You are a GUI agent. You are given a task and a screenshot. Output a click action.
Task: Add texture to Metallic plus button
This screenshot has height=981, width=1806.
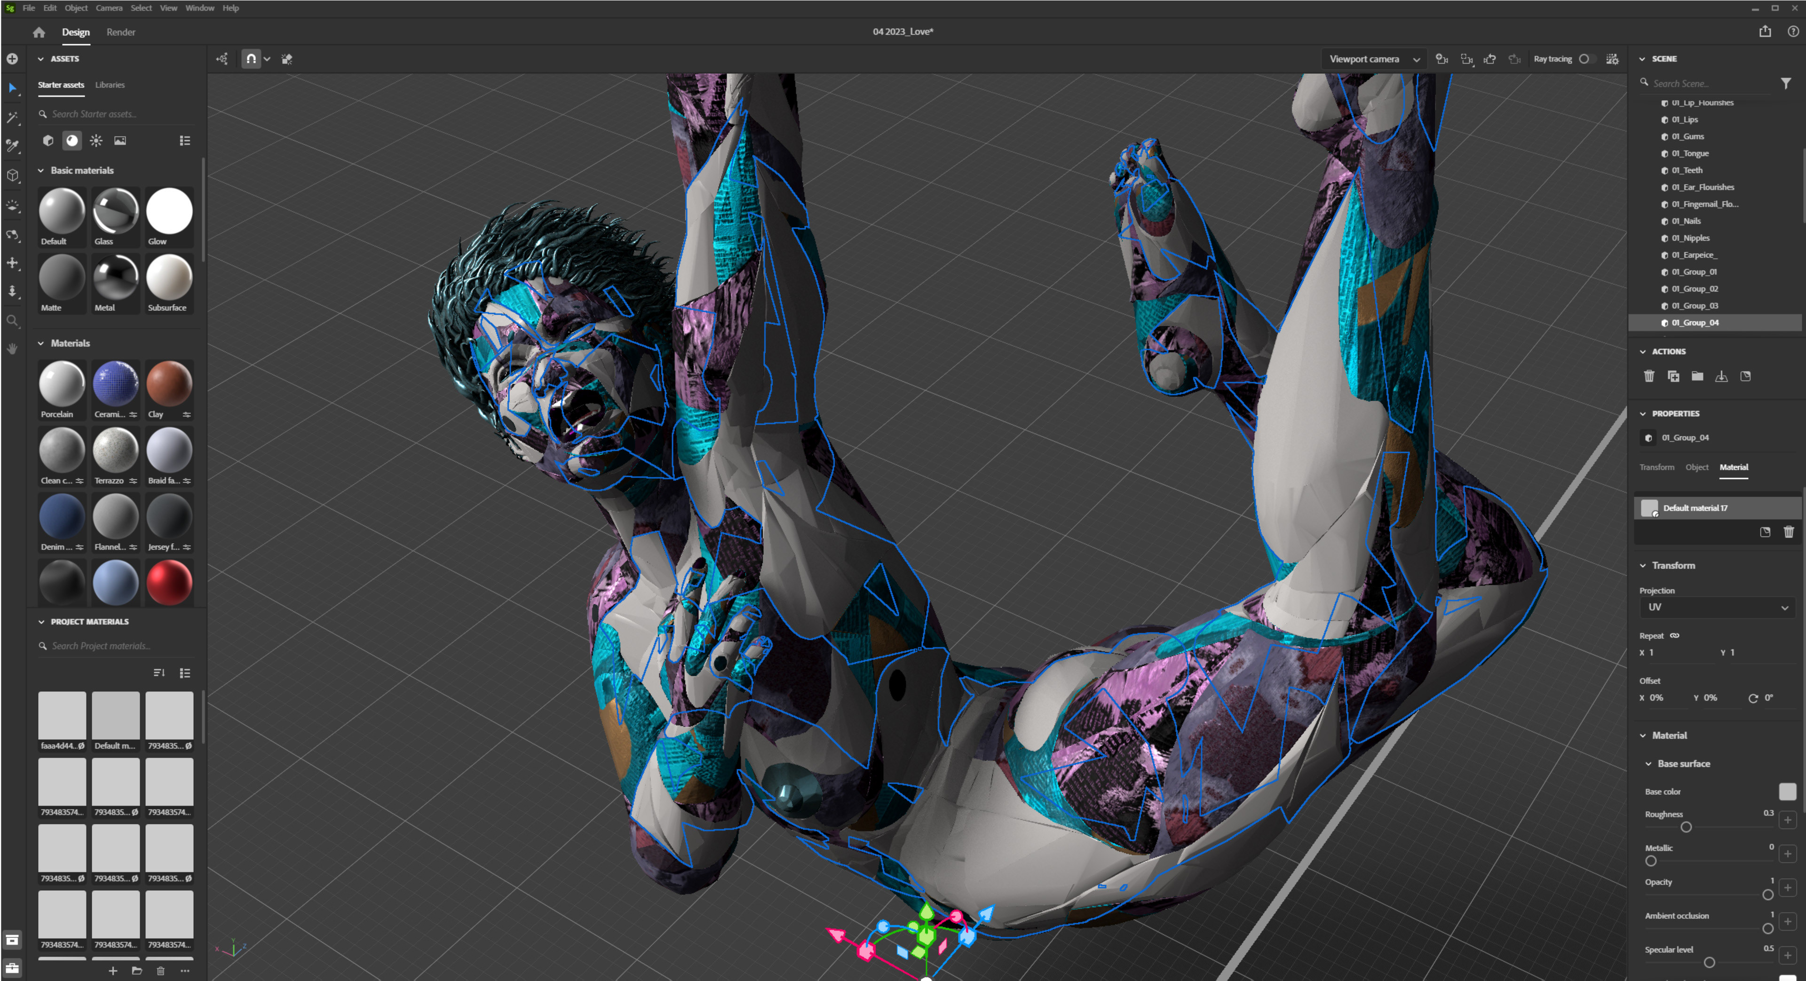pos(1787,854)
